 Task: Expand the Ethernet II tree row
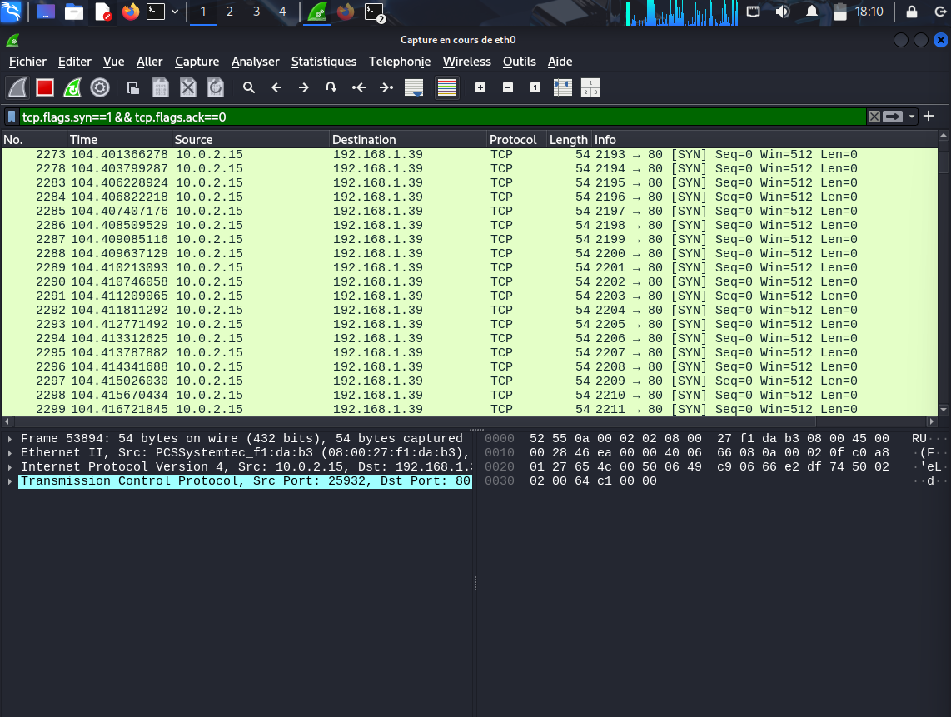pos(10,453)
